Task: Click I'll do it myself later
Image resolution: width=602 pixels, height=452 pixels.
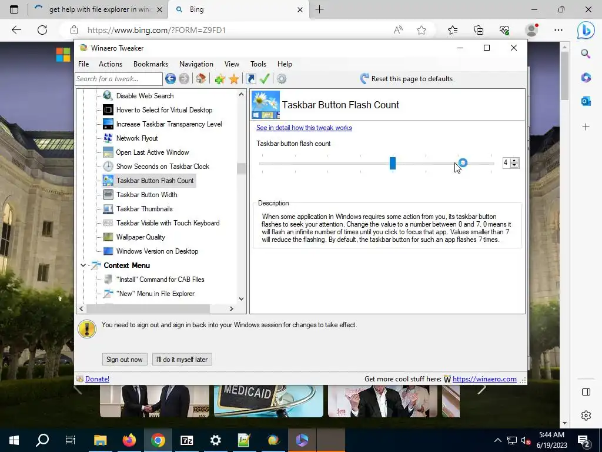Action: 182,360
